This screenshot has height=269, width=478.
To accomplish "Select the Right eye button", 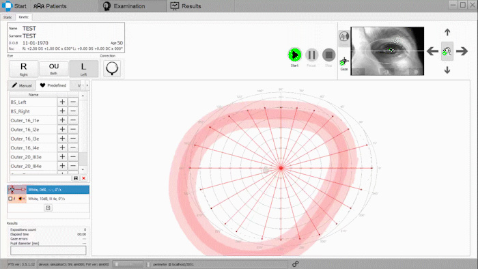I will [23, 68].
